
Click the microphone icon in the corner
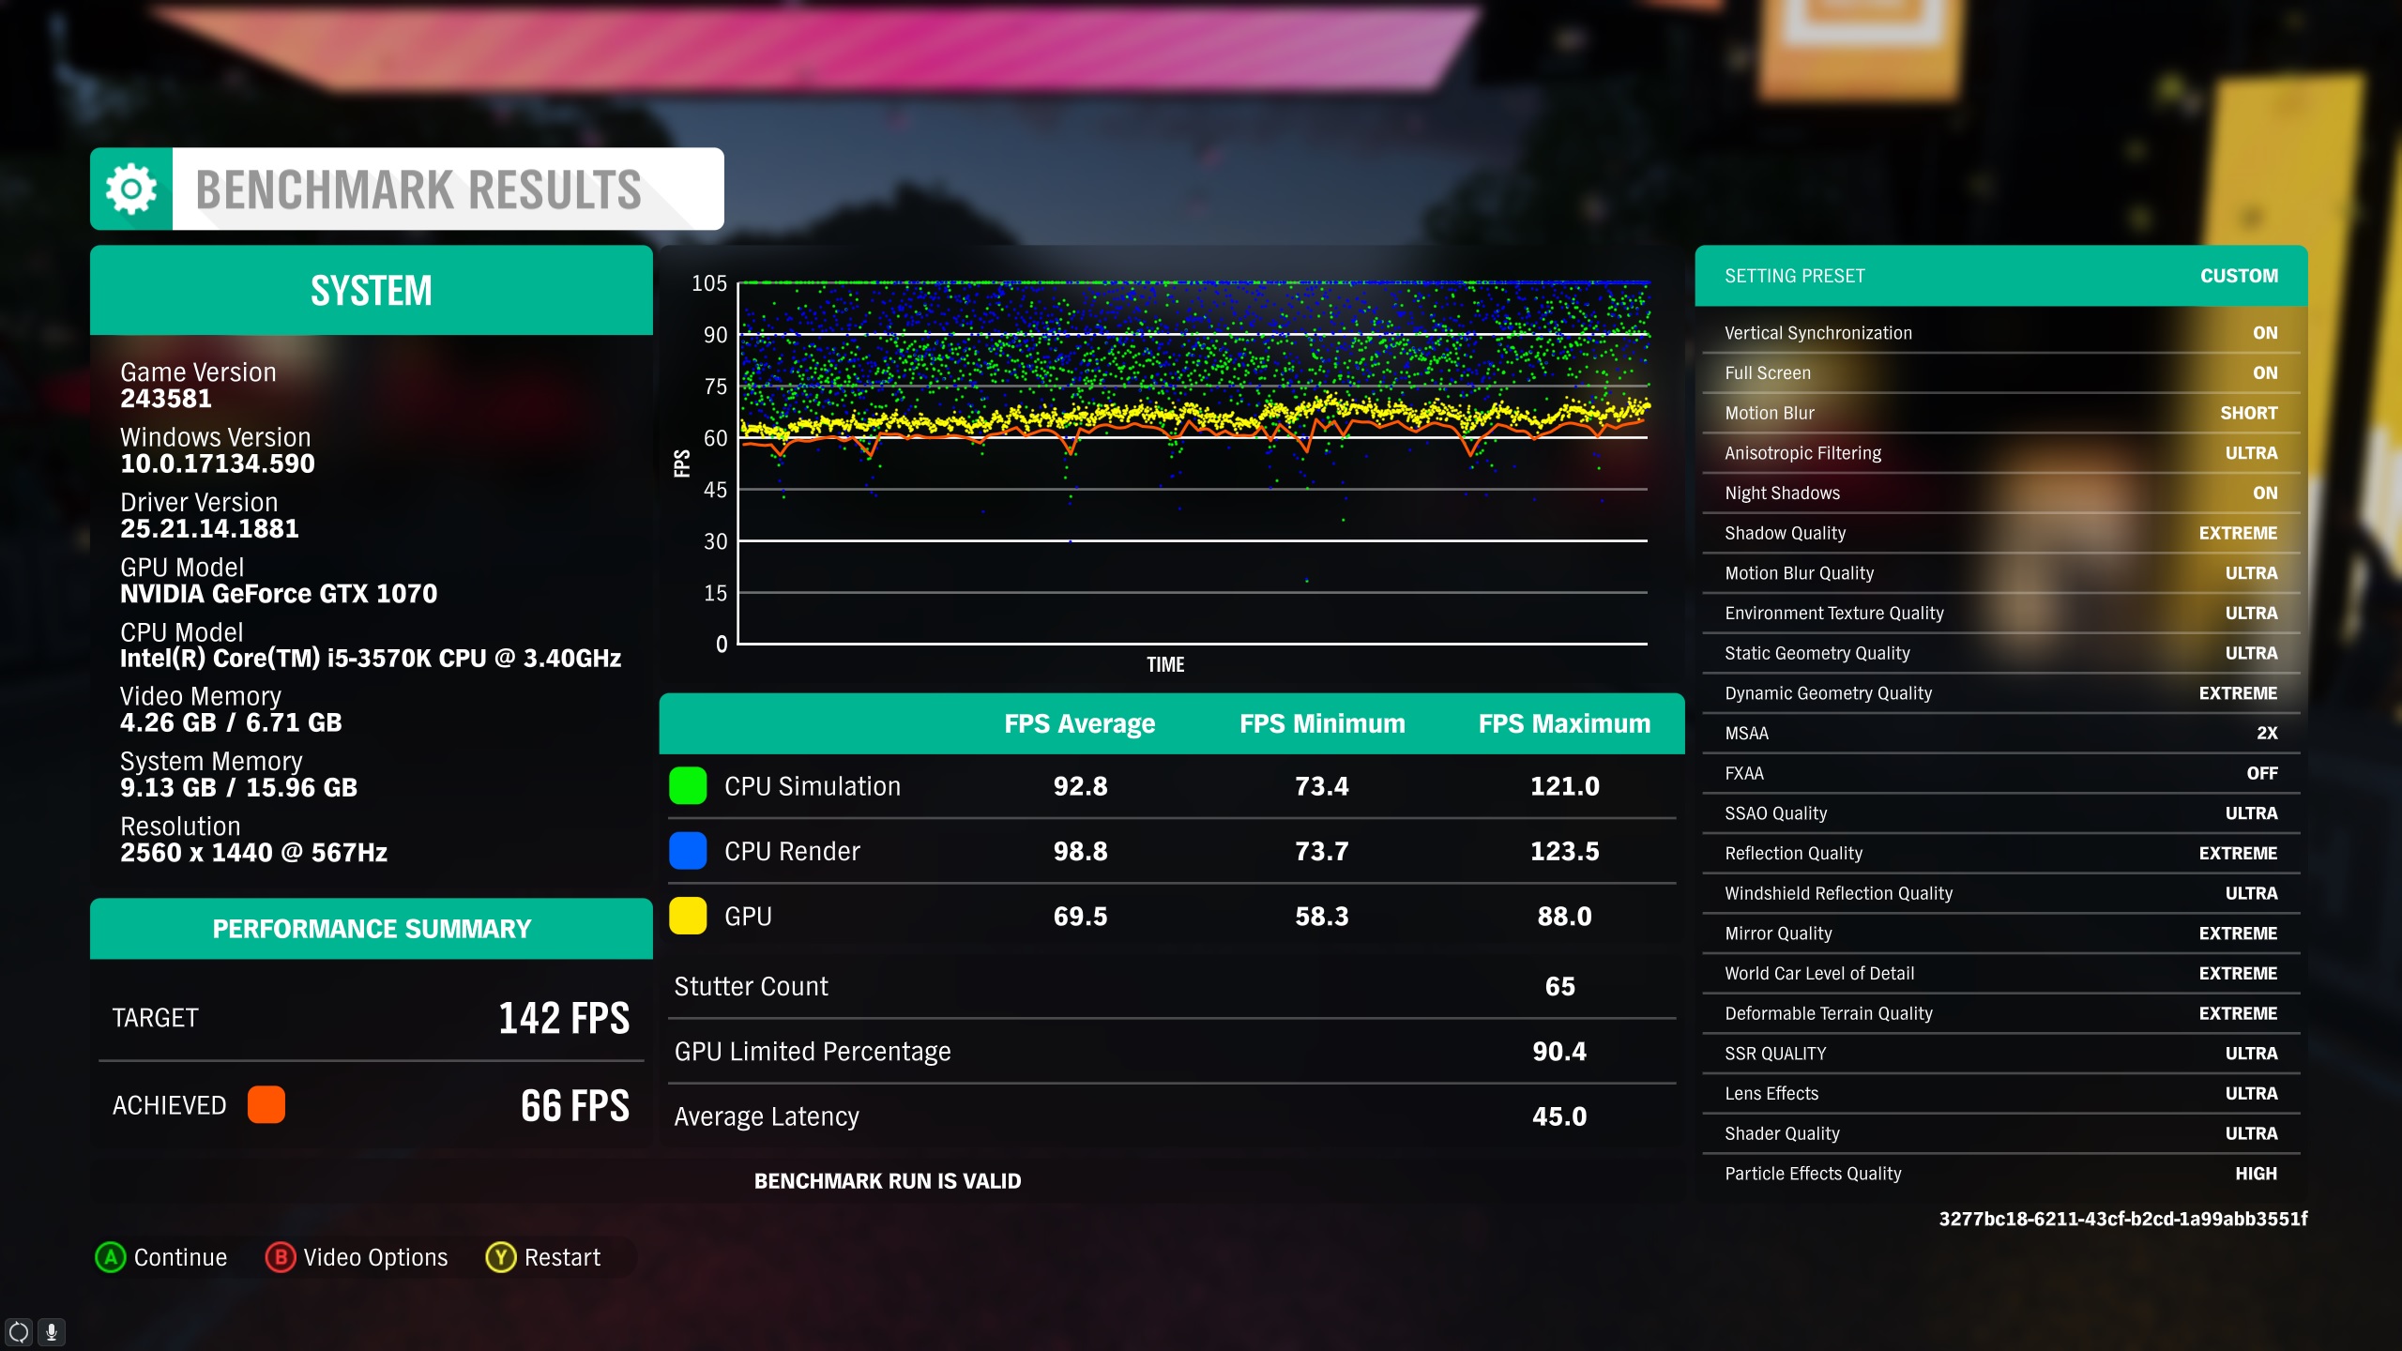52,1331
